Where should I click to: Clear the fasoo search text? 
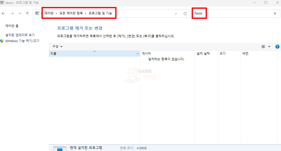click(x=275, y=13)
